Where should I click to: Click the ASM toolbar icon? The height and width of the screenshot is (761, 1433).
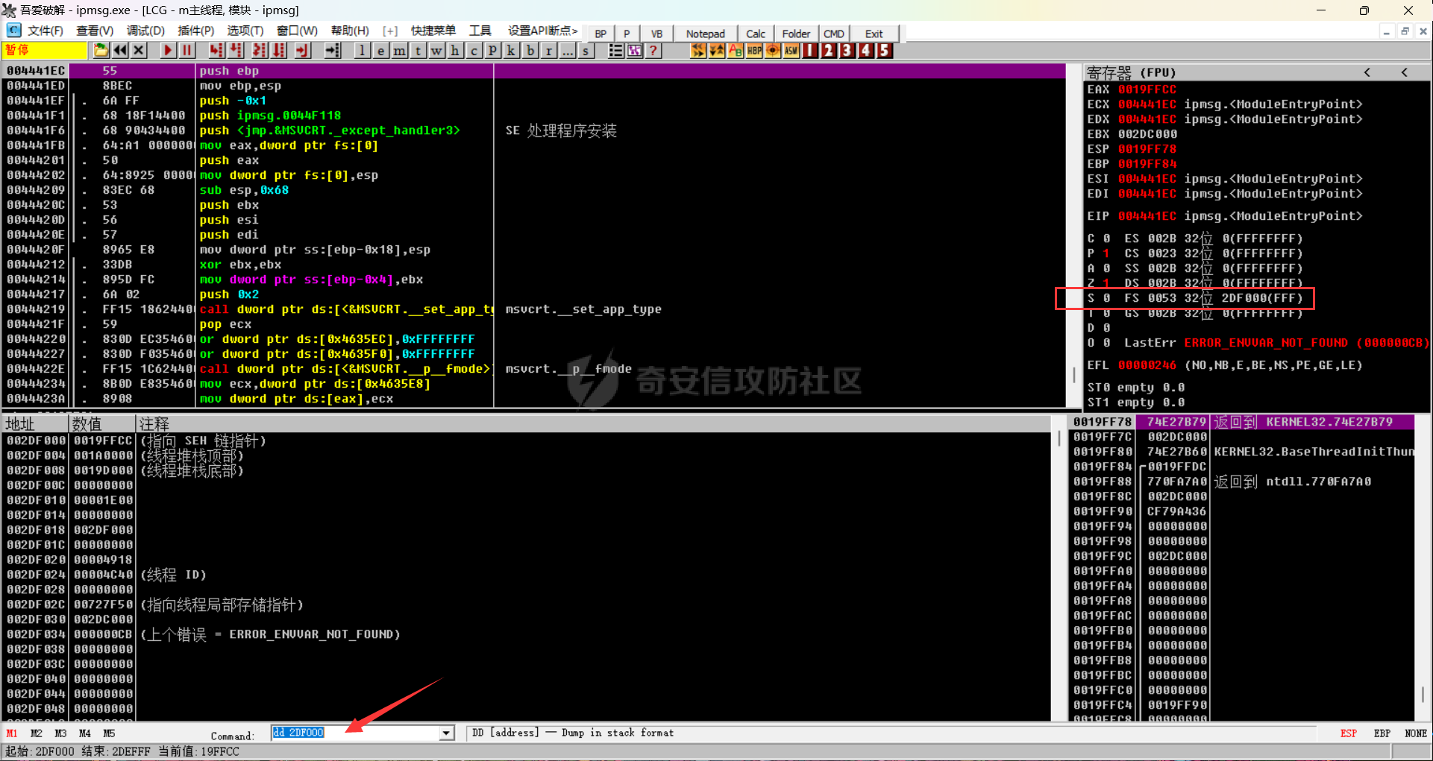tap(791, 51)
